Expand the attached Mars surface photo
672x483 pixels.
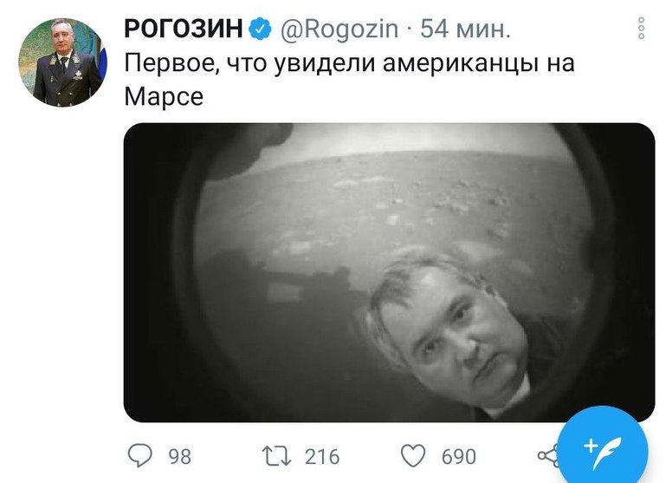pyautogui.click(x=389, y=272)
